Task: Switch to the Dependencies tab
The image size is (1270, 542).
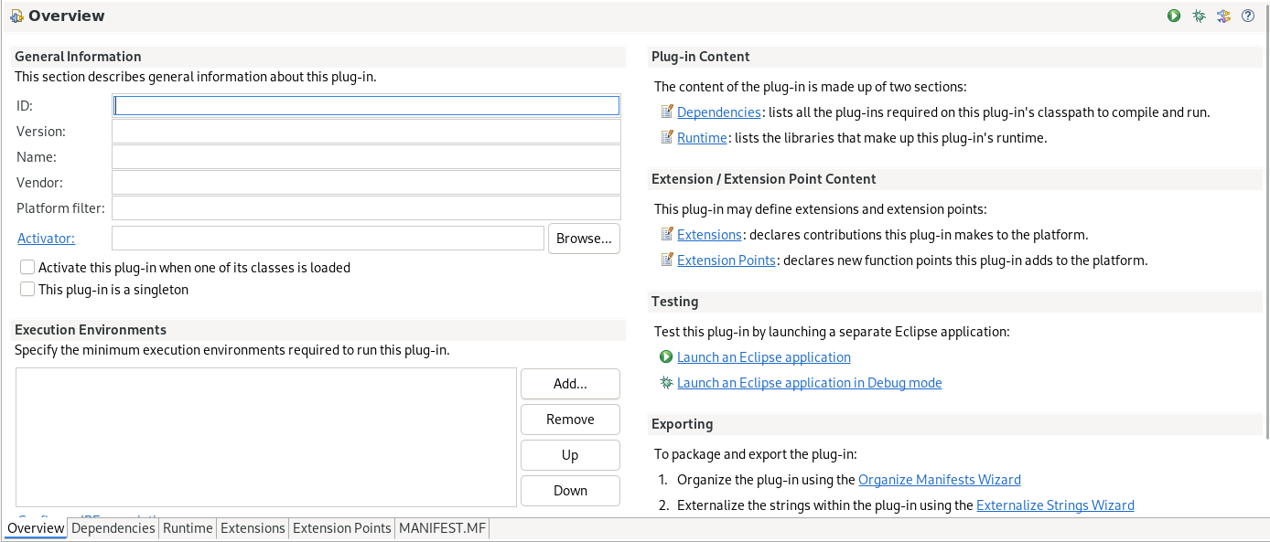Action: tap(113, 528)
